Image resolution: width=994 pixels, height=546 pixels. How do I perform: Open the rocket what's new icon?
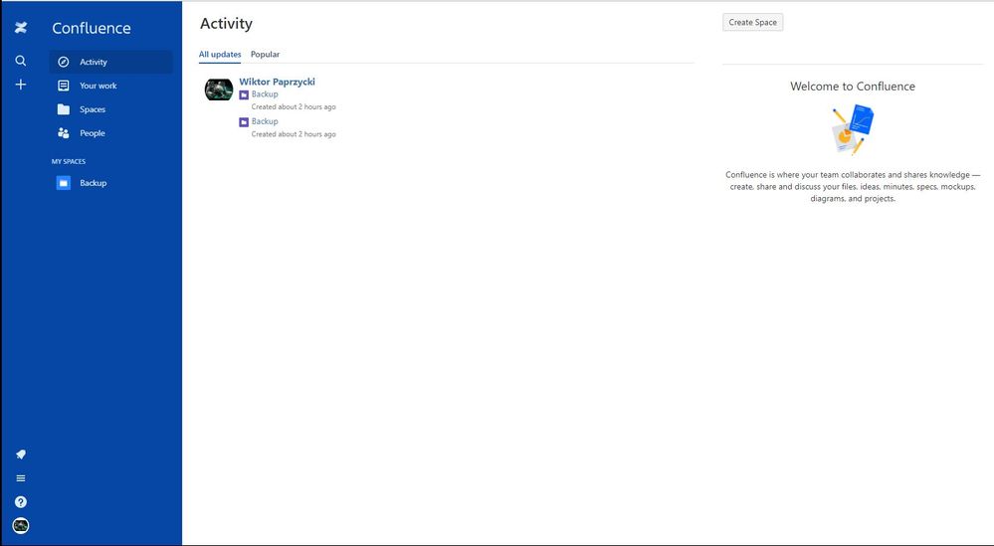[x=21, y=455]
